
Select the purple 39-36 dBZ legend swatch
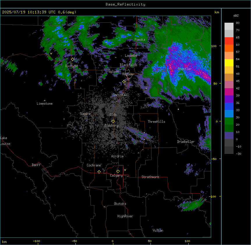coord(229,99)
